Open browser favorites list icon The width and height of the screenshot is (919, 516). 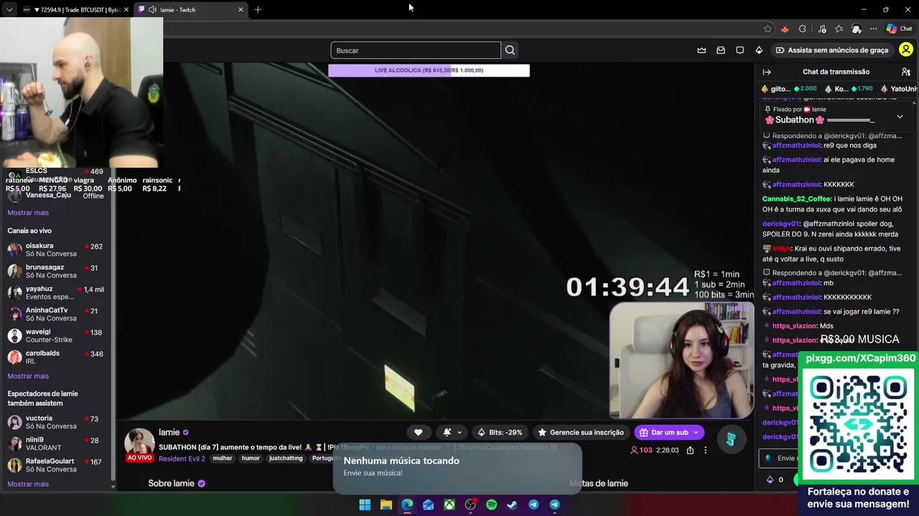839,29
